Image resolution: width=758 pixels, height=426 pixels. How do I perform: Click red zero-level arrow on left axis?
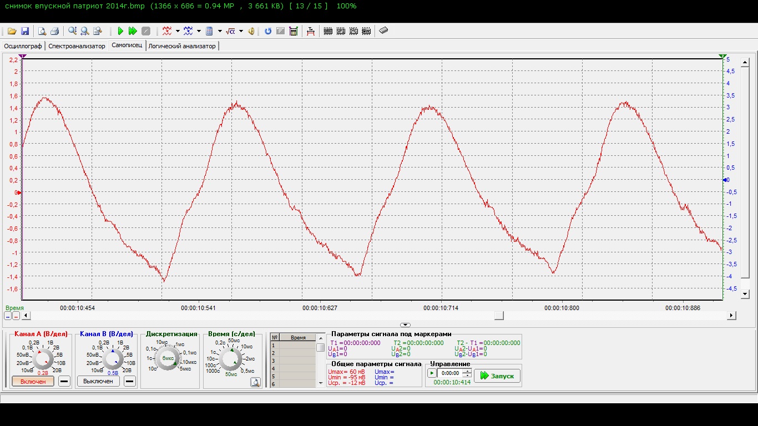19,192
